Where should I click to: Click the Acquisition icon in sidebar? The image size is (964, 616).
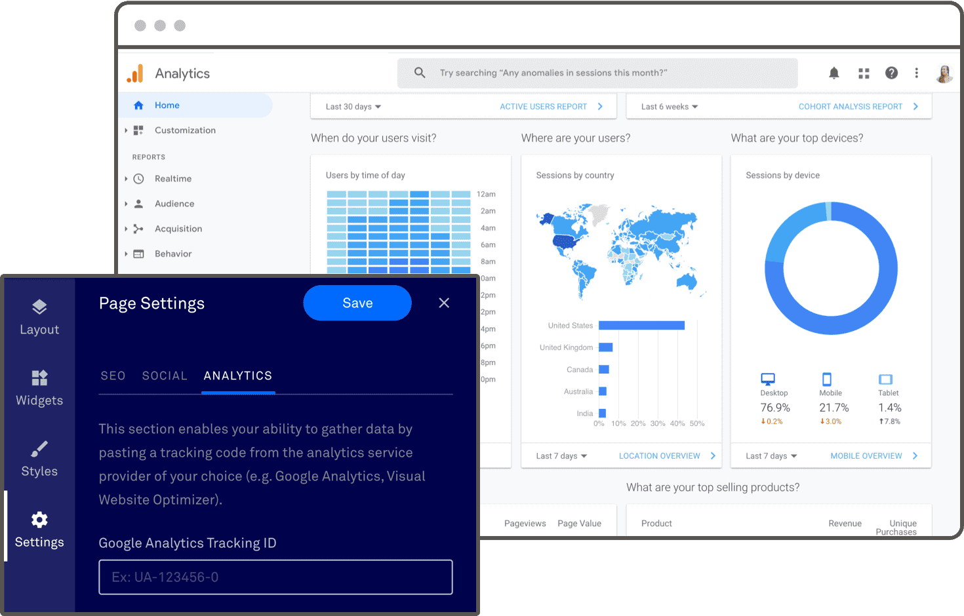coord(138,228)
